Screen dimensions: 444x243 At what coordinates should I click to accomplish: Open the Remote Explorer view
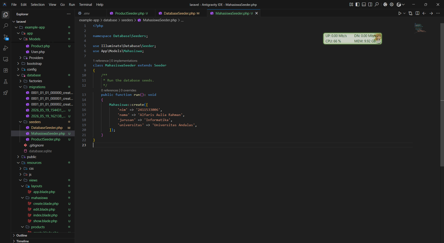pos(6,59)
